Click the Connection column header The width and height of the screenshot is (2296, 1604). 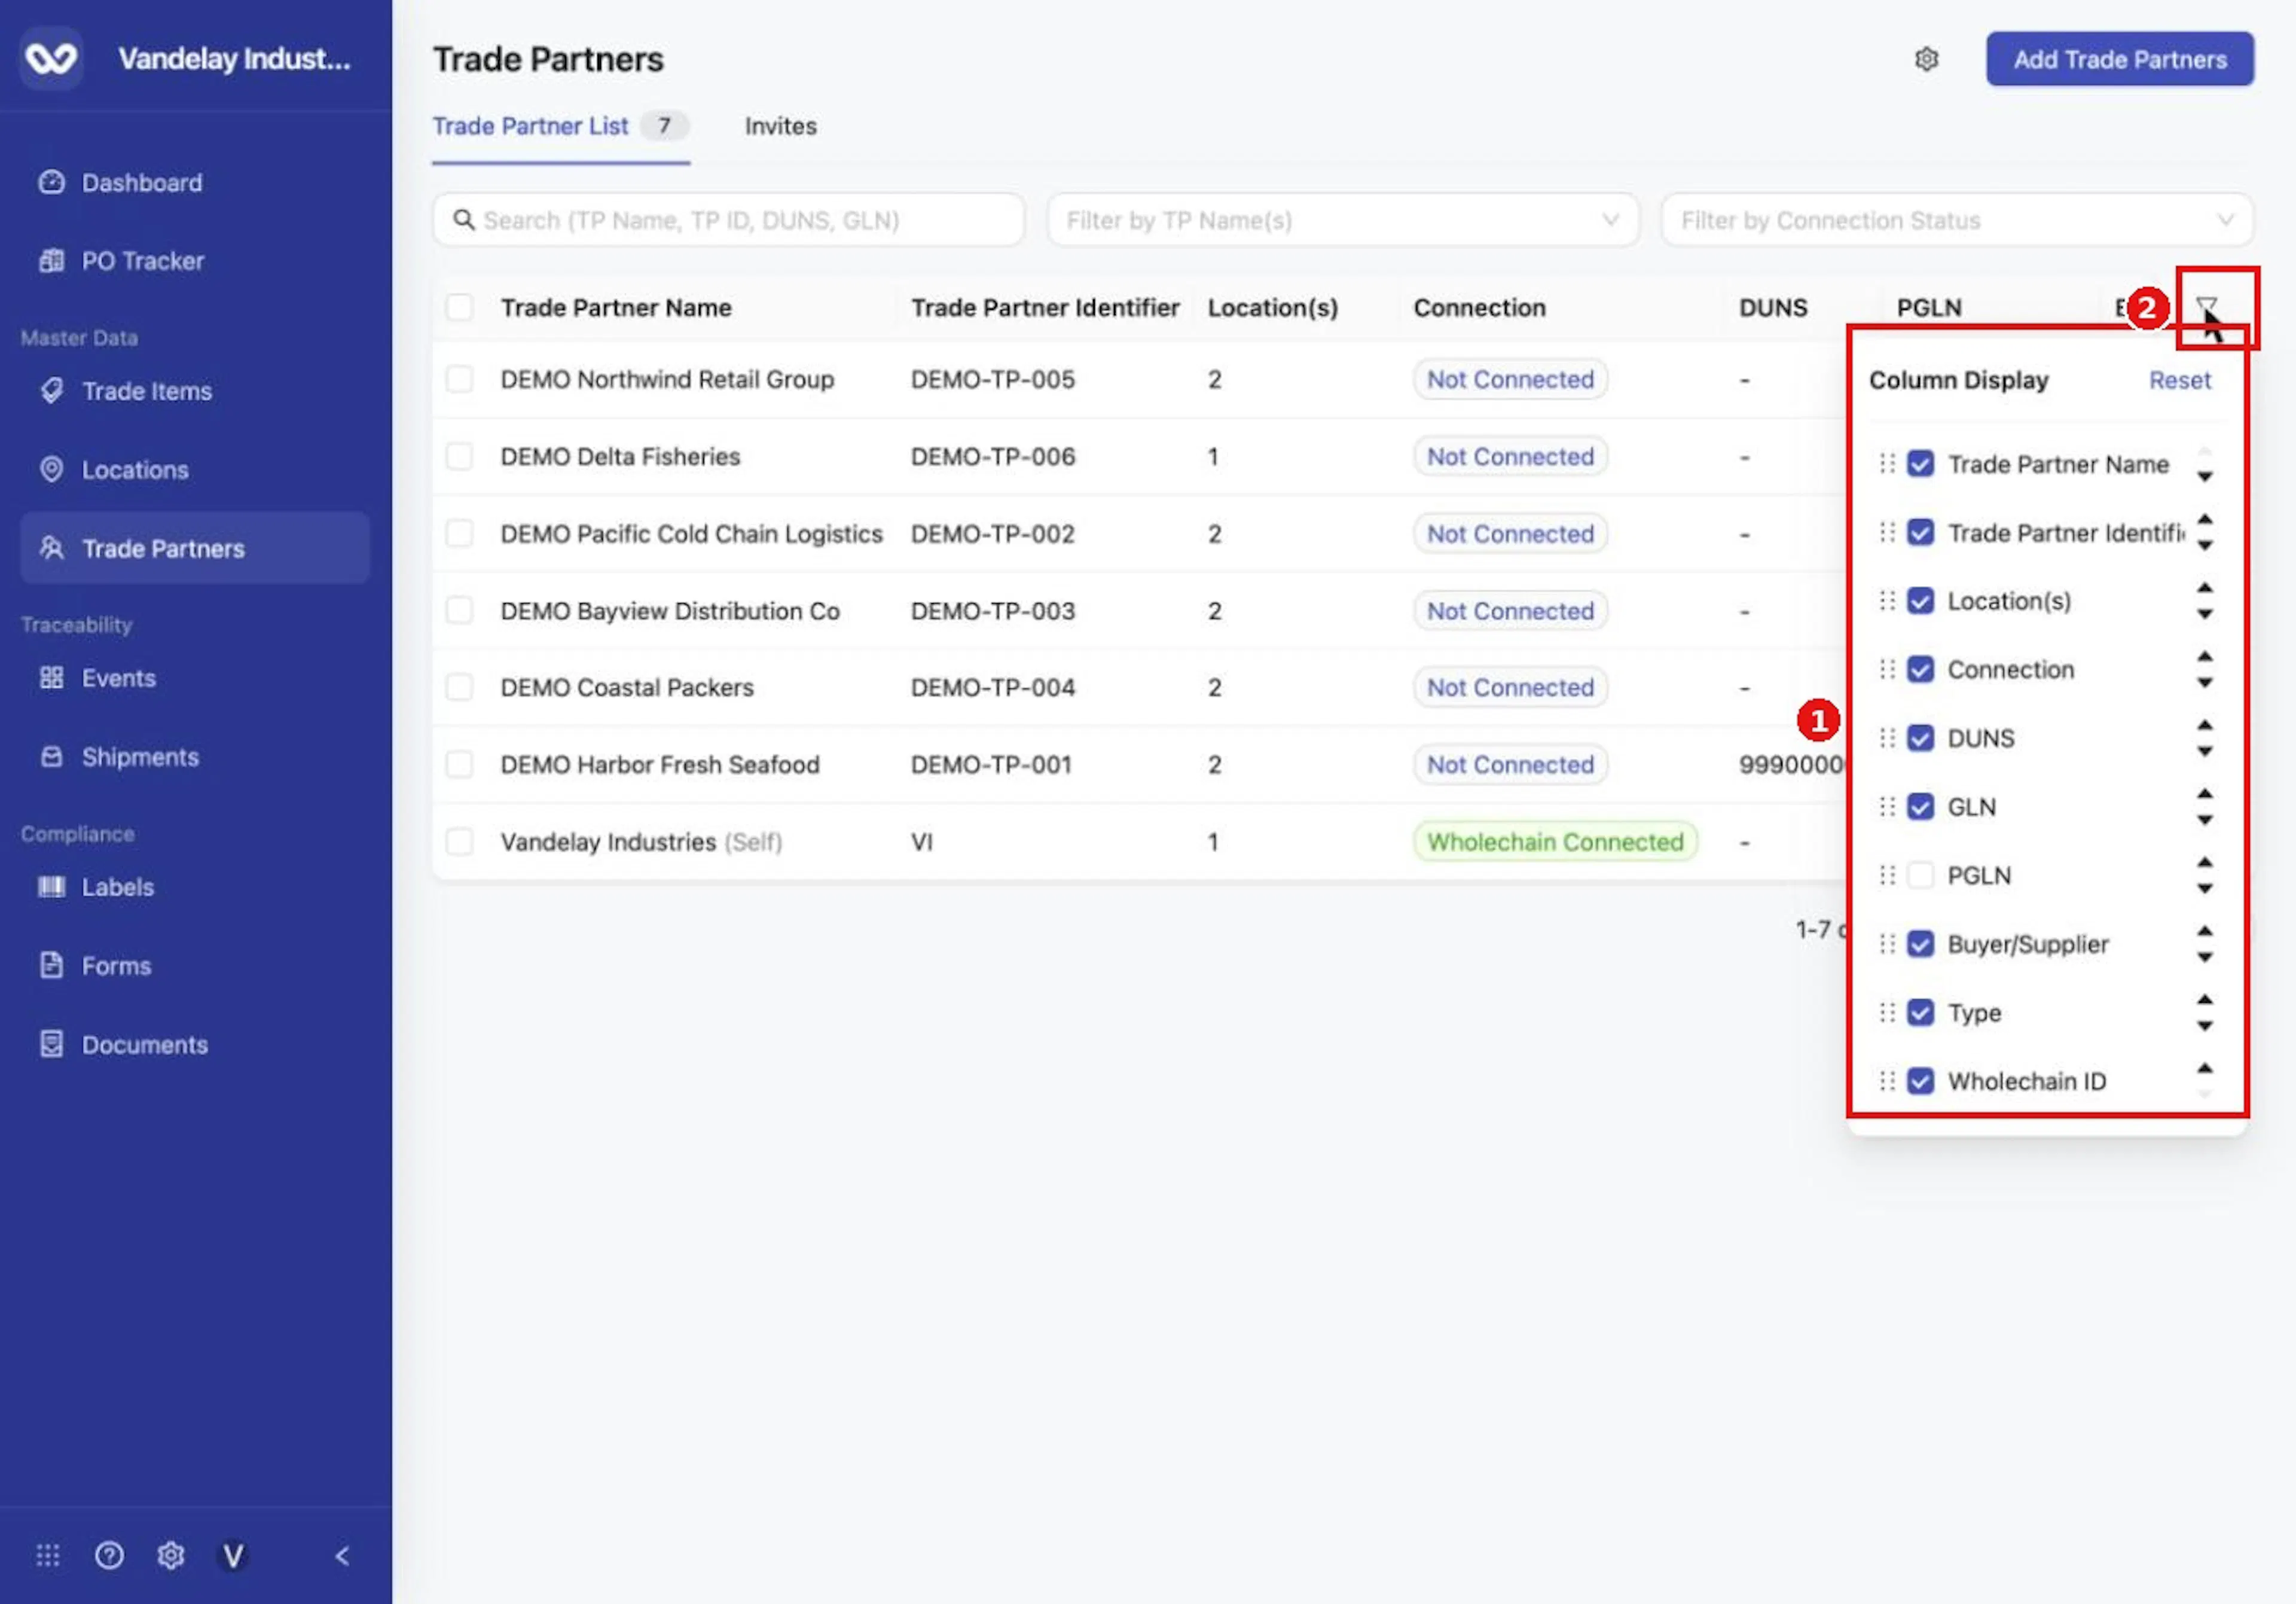pos(1479,308)
